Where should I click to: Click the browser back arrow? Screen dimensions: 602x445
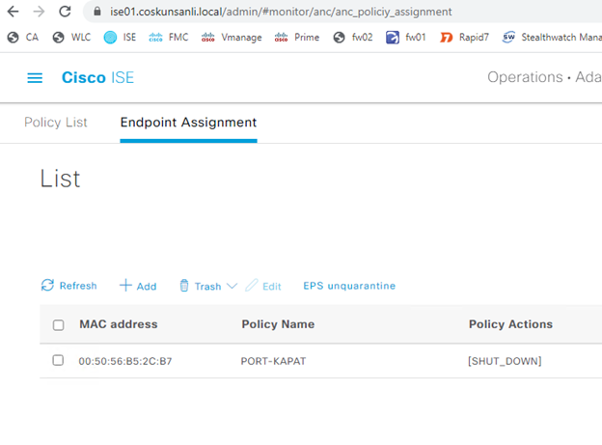14,12
